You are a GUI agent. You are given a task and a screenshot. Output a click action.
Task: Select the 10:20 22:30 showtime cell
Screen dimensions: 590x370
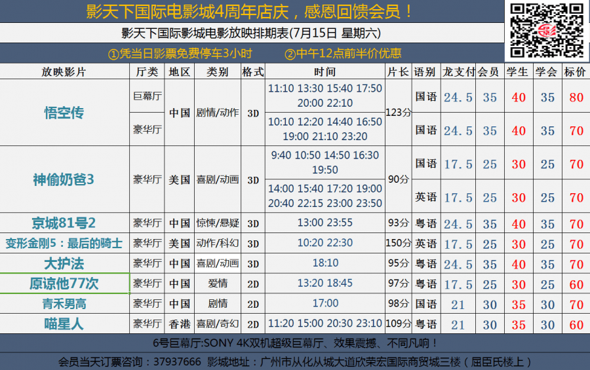pyautogui.click(x=325, y=243)
